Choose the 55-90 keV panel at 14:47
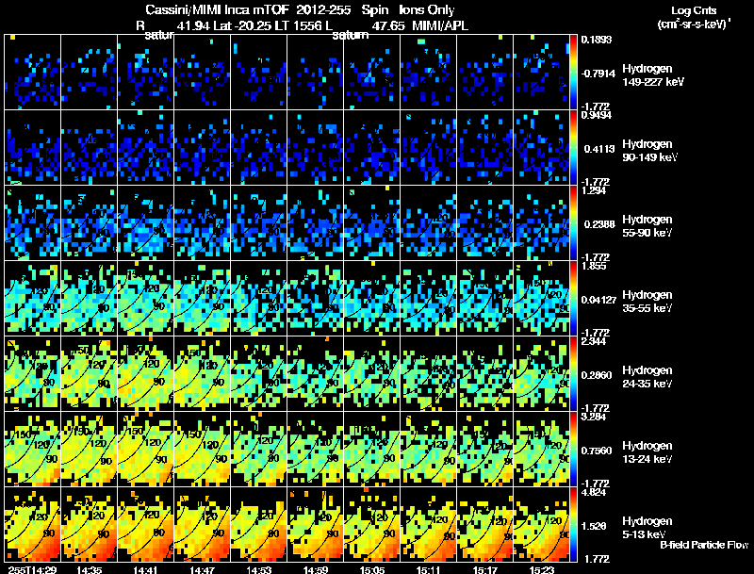 [x=203, y=223]
